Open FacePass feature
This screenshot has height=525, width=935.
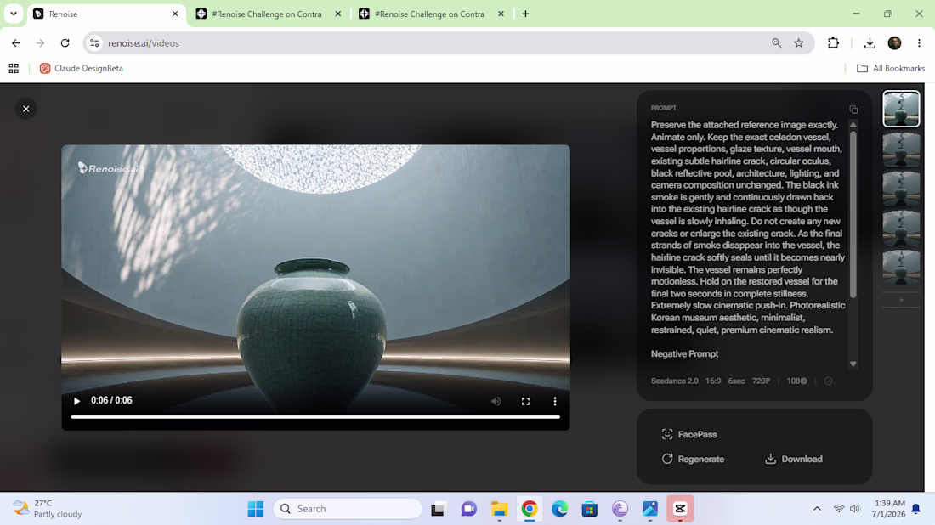[x=688, y=434]
